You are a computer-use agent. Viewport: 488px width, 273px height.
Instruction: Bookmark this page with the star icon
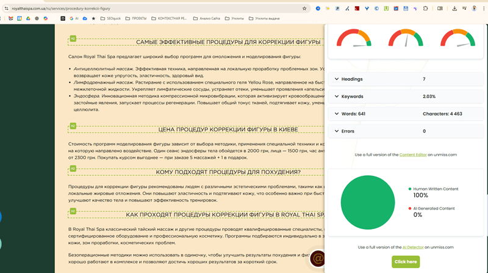(304, 9)
